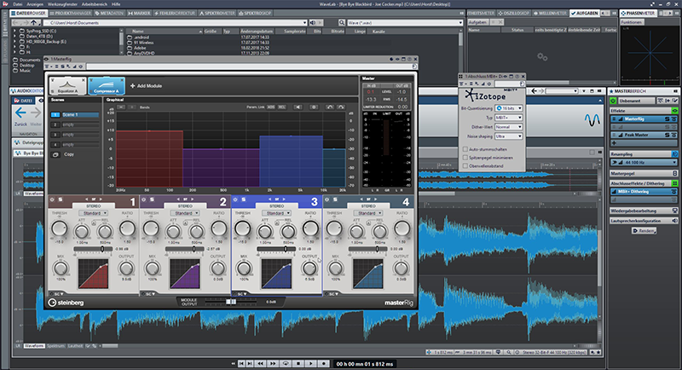
Task: Open the Equalizer A module in MasterRig
Action: pos(67,85)
